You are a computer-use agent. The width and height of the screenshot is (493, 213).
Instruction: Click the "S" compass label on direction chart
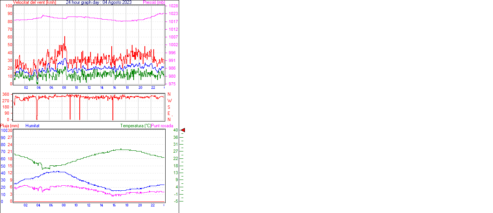pyautogui.click(x=169, y=107)
